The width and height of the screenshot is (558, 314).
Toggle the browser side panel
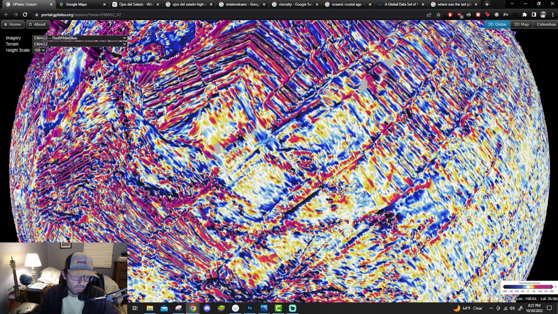534,14
